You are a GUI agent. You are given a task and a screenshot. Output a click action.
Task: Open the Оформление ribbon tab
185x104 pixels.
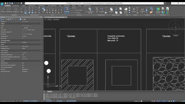tap(32, 5)
